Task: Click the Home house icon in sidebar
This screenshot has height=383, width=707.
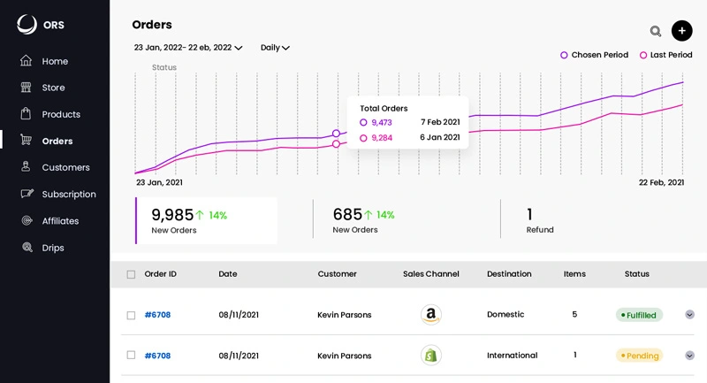Action: (27, 61)
